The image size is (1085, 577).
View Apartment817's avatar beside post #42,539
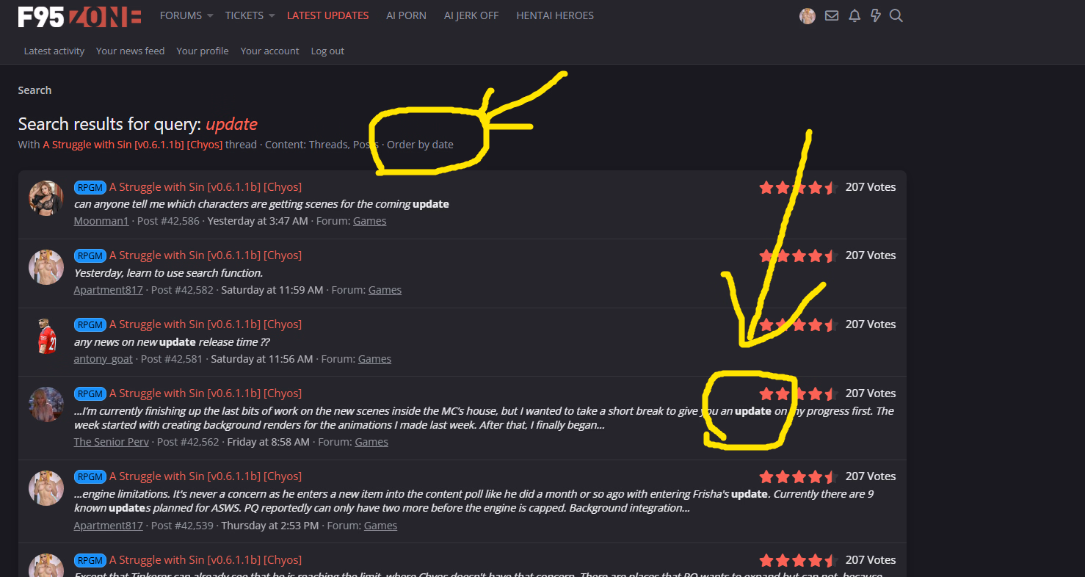pos(46,487)
